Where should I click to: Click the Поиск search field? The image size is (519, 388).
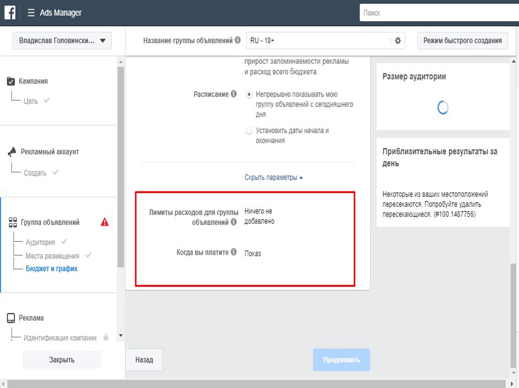(438, 13)
